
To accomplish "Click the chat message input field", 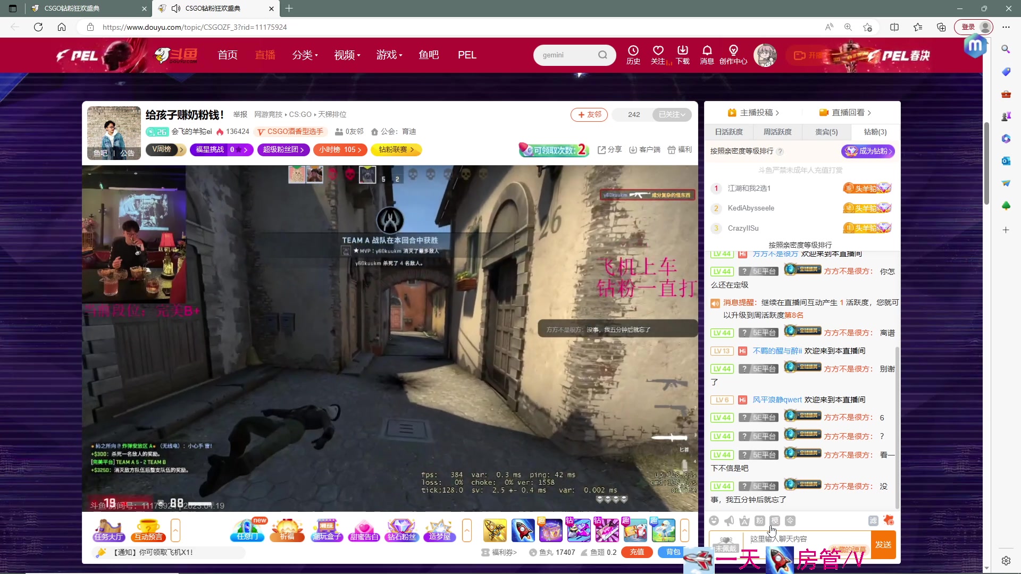I will pyautogui.click(x=798, y=539).
